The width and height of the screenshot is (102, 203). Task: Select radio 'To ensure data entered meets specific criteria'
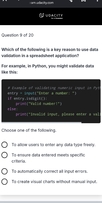tap(4, 155)
